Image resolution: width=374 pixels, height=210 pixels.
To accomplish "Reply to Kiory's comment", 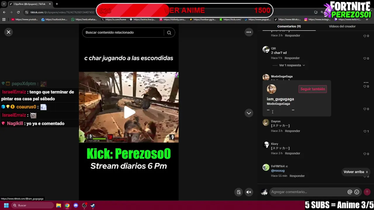I will (292, 153).
